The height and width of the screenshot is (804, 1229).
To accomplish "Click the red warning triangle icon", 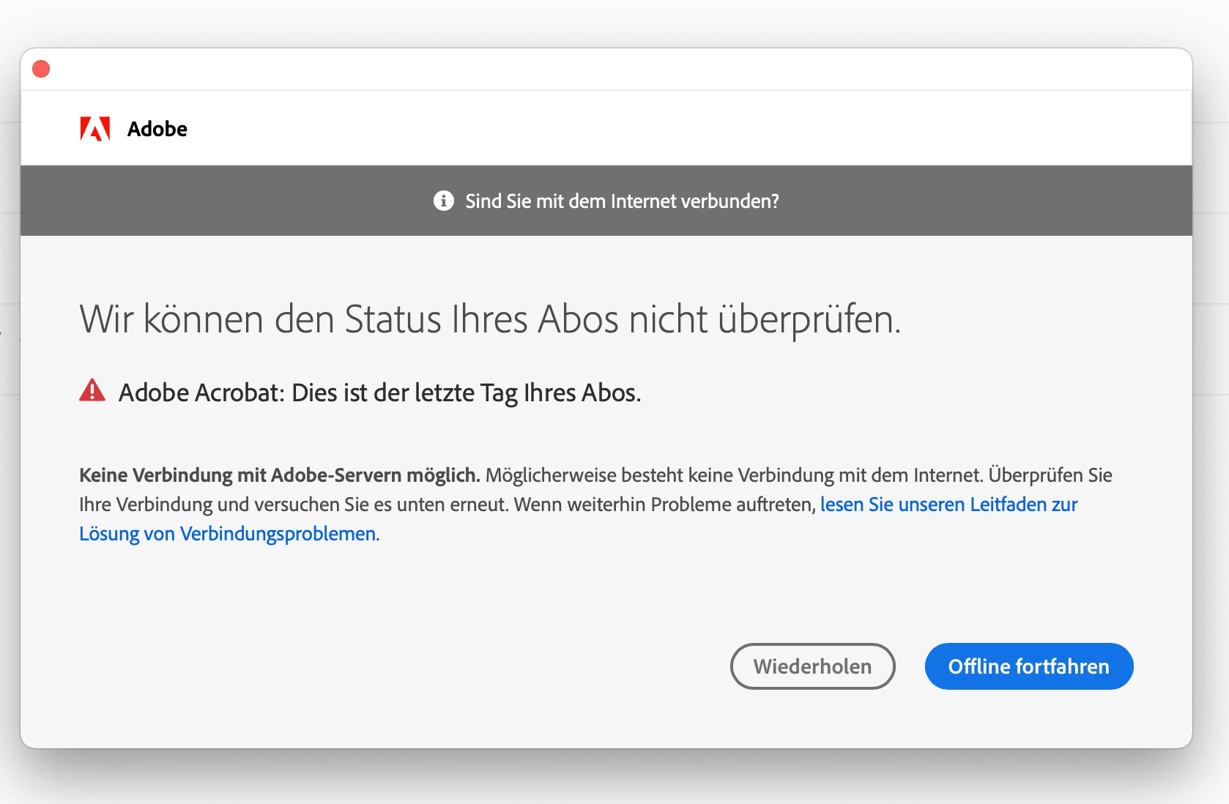I will tap(92, 390).
